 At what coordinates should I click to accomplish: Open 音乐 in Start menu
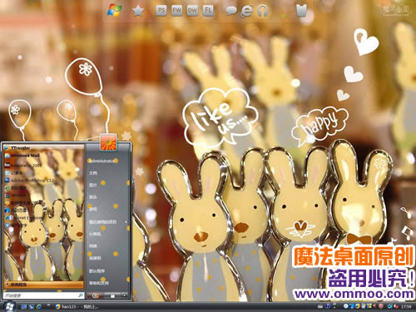[93, 197]
